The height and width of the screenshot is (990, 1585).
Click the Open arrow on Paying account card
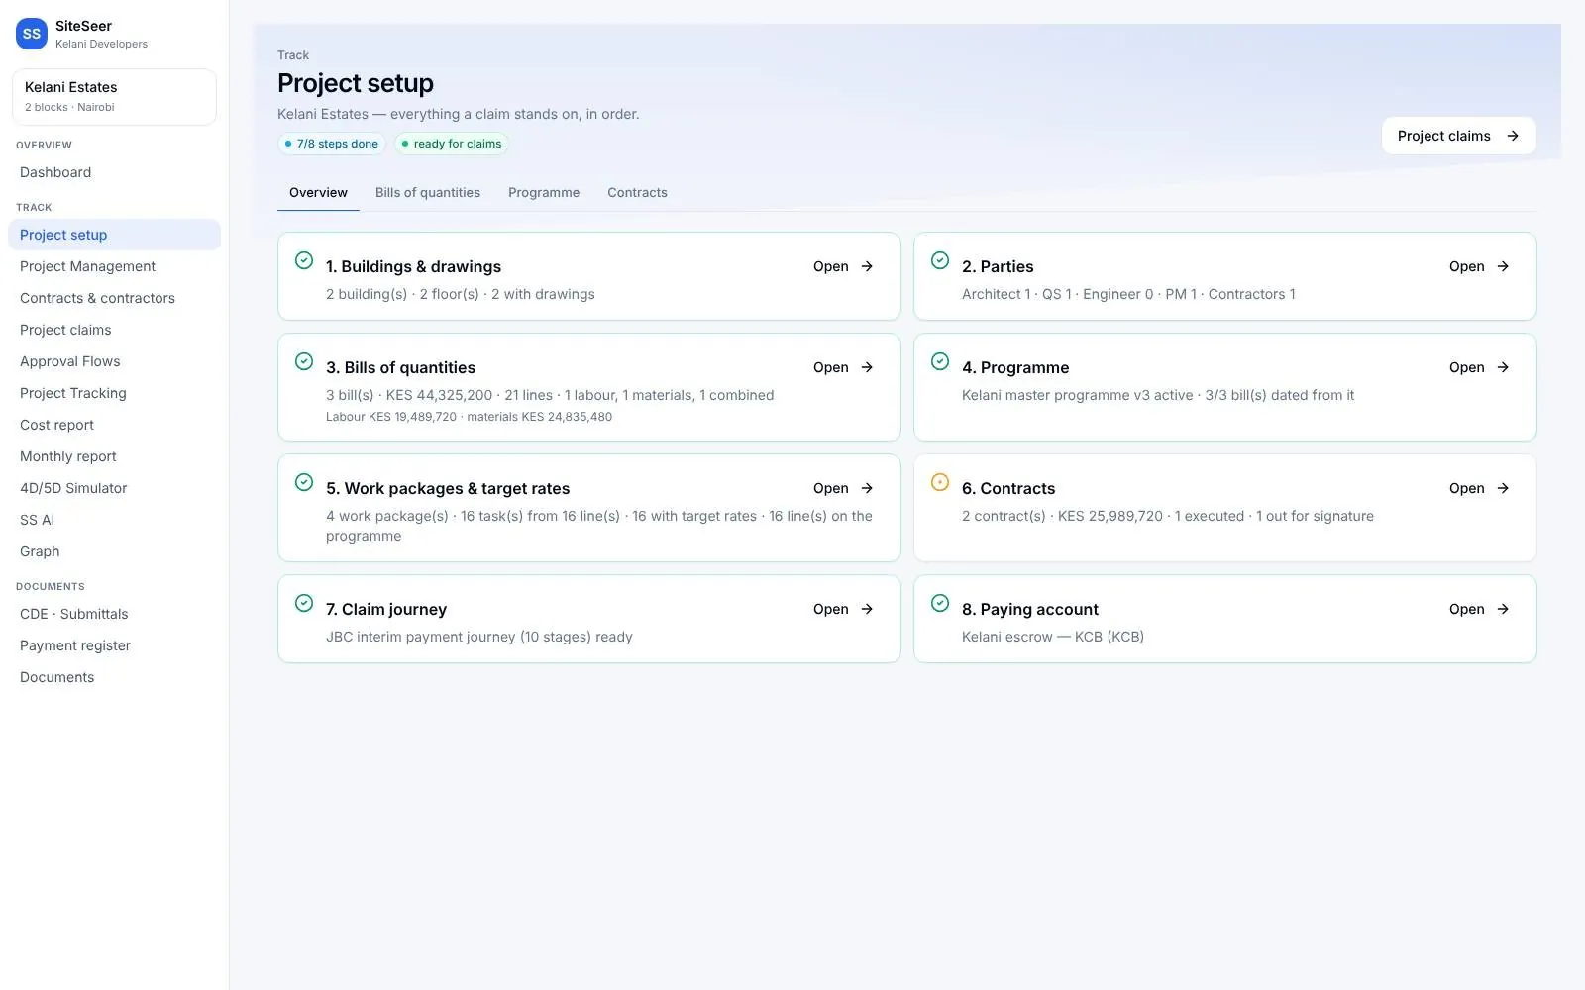coord(1503,609)
